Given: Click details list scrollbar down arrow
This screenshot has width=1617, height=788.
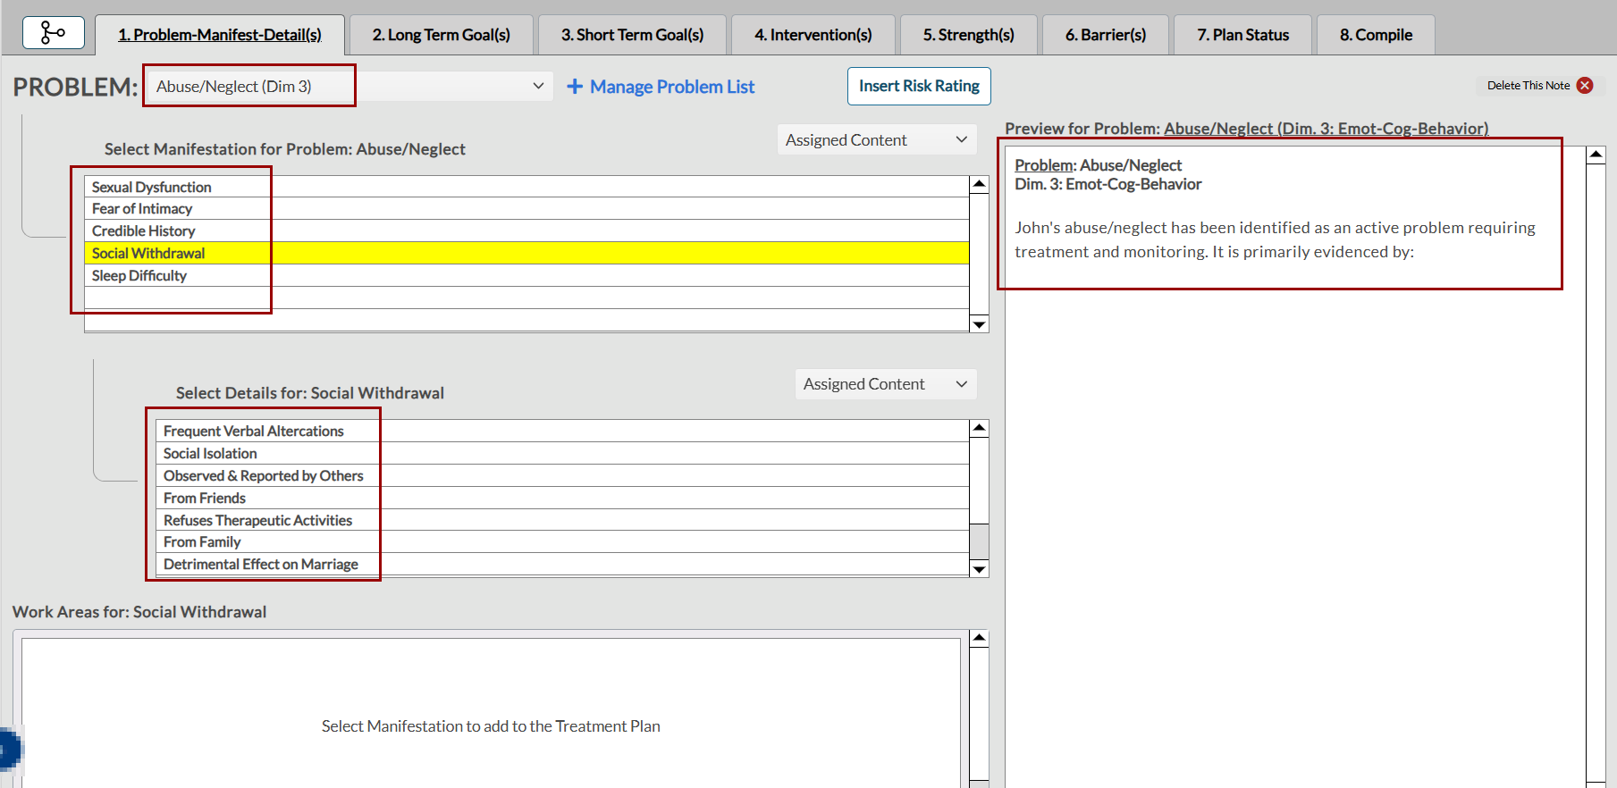Looking at the screenshot, I should click(980, 569).
